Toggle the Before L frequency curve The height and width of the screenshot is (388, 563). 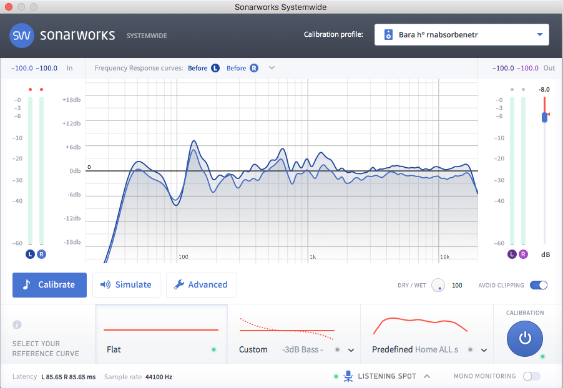(x=203, y=68)
